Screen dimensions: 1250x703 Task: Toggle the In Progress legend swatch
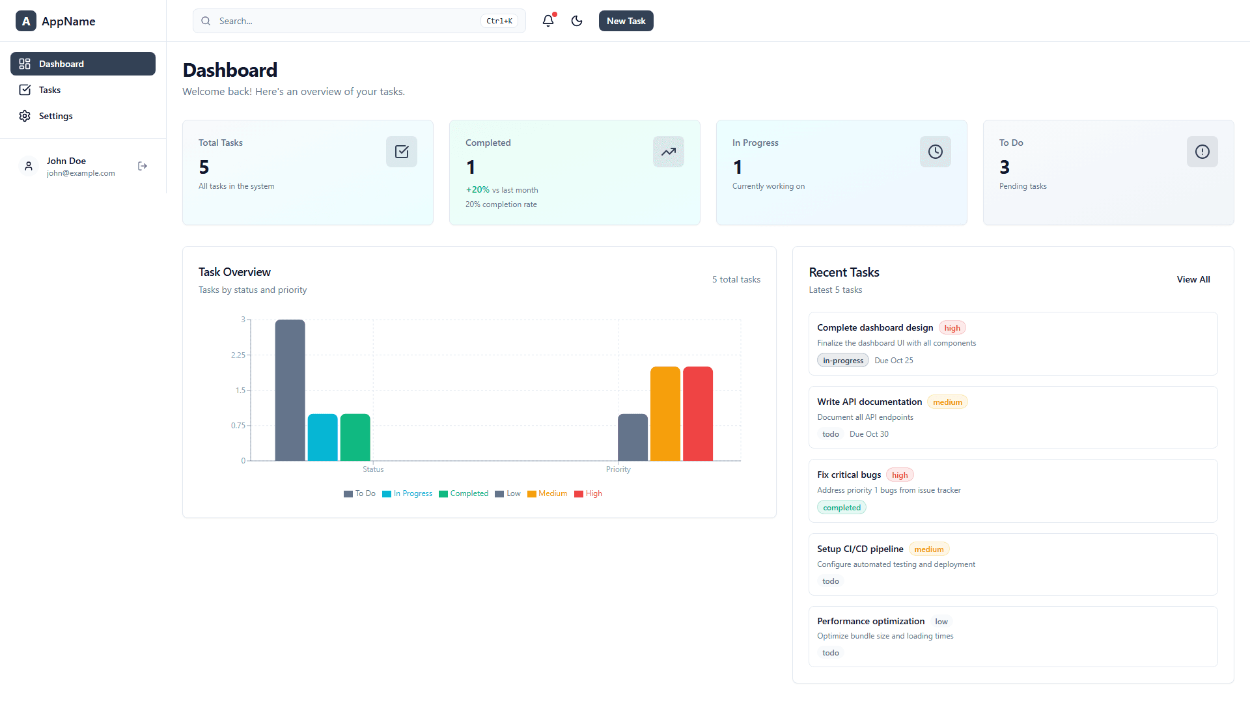pyautogui.click(x=387, y=494)
